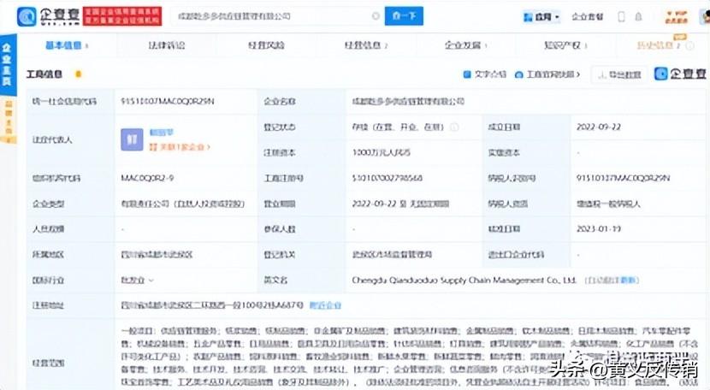
Task: Switch to the 法律诉讼 tab
Action: 167,45
